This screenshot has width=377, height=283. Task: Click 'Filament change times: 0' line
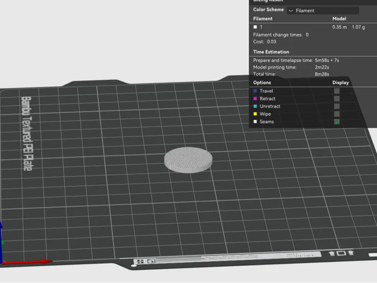point(280,35)
